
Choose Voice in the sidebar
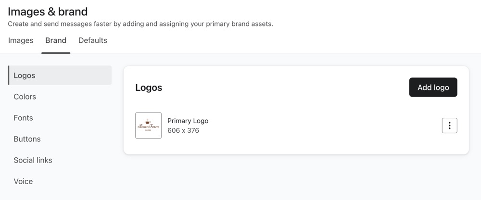(x=23, y=181)
